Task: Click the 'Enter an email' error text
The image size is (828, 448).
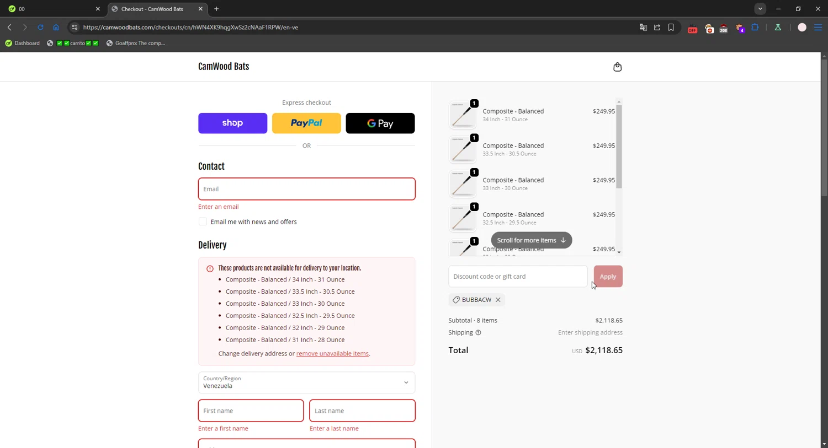Action: point(219,207)
